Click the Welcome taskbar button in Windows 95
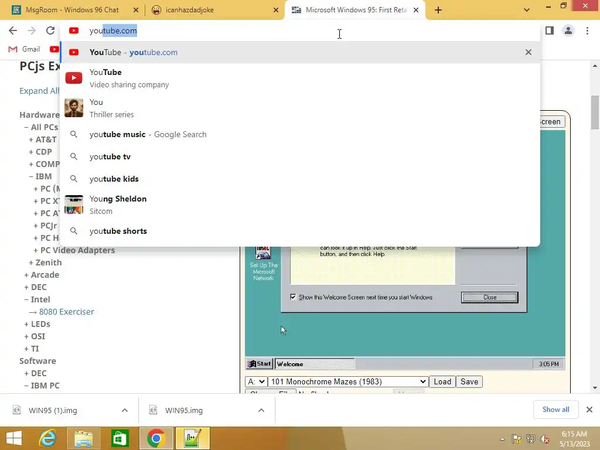Image resolution: width=600 pixels, height=450 pixels. [315, 364]
